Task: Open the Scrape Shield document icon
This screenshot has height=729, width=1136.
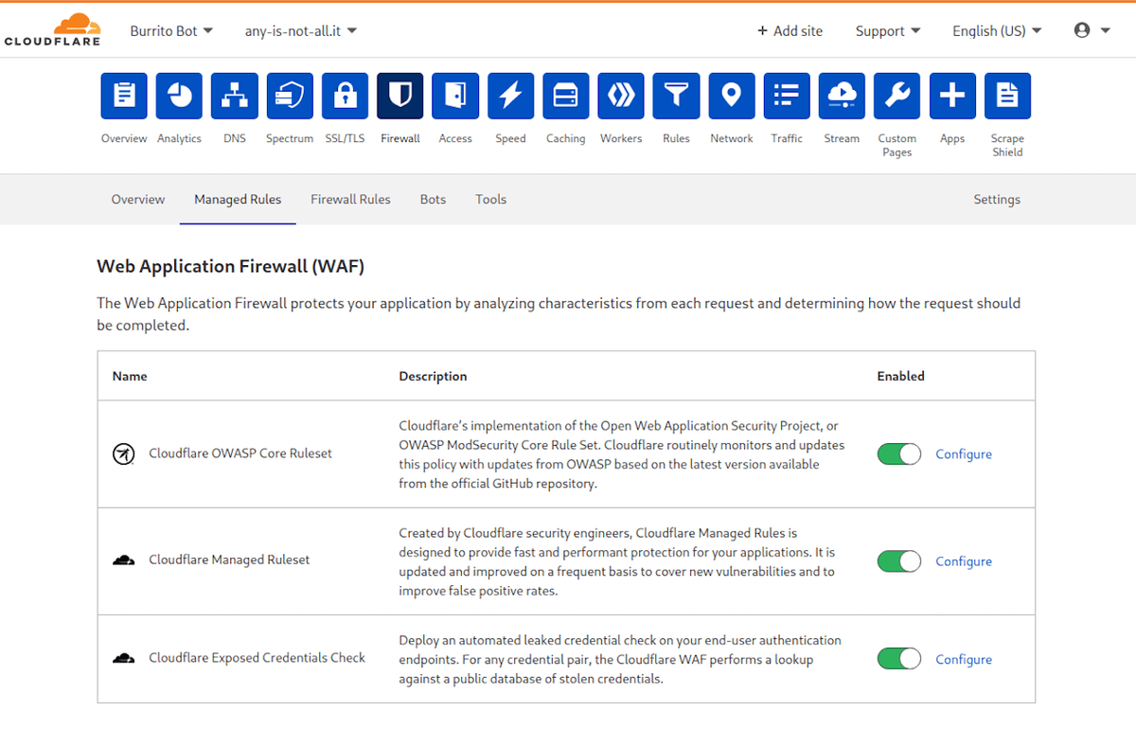Action: tap(1007, 96)
